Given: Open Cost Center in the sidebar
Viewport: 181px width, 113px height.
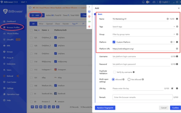Looking at the screenshot, I should 10,82.
